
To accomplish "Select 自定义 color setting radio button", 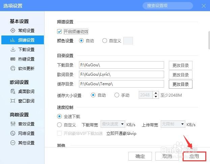I will (104, 41).
